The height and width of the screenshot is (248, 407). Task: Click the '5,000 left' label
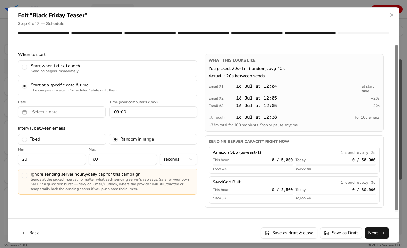tap(220, 169)
